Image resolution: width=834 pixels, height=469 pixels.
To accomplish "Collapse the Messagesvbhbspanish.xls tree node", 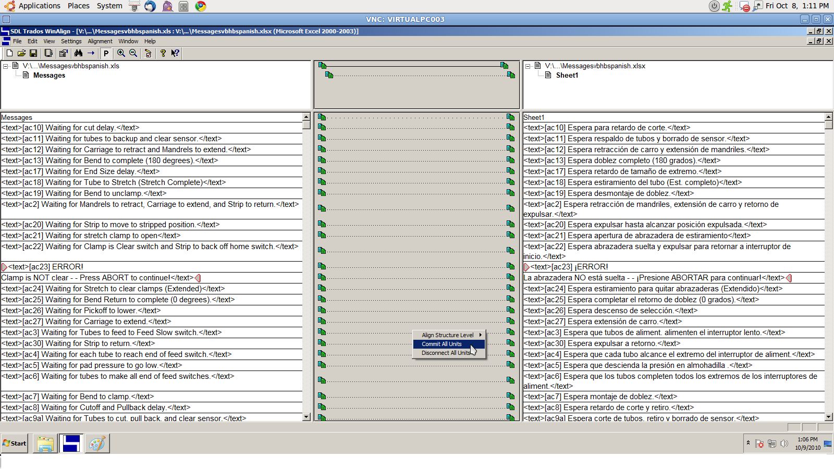I will click(6, 66).
